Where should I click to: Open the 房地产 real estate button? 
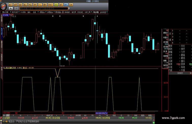click(x=51, y=5)
